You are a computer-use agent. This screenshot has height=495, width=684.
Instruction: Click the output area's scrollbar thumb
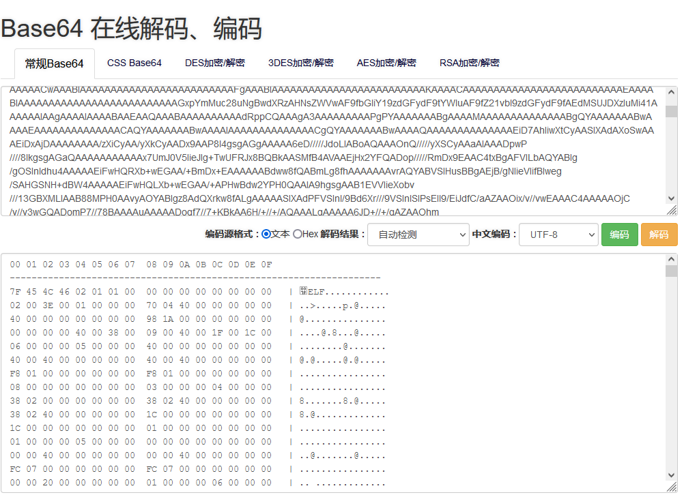671,271
